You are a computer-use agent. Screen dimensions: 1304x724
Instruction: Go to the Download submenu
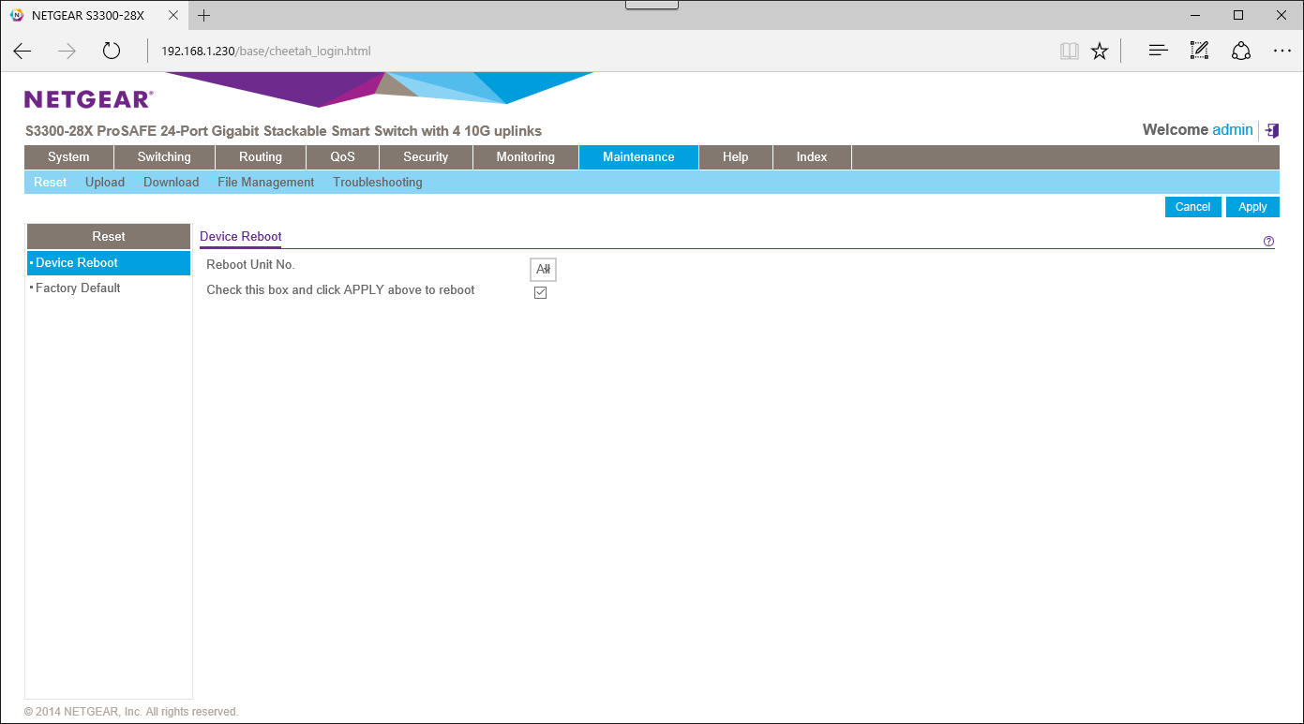click(171, 183)
